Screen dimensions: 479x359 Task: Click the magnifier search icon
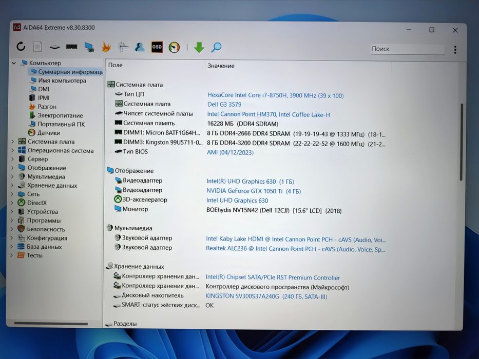(216, 47)
